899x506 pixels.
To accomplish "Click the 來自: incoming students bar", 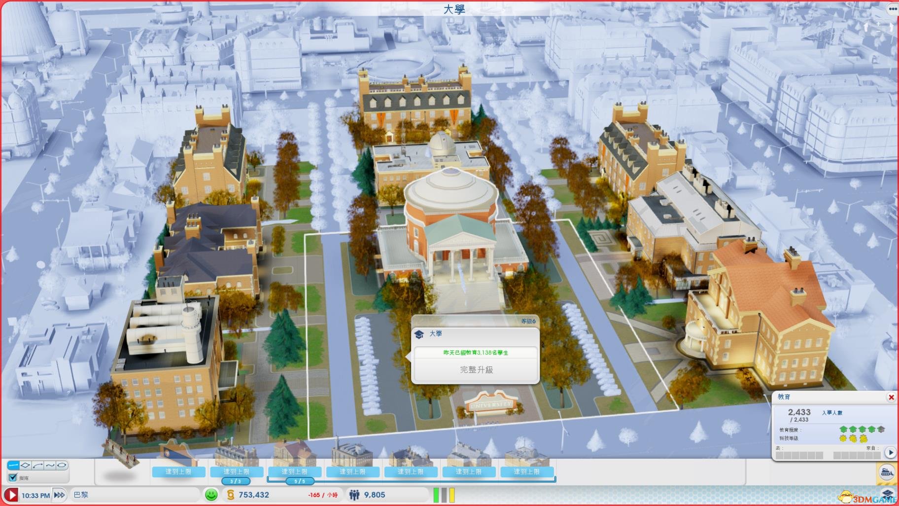I will click(x=857, y=455).
